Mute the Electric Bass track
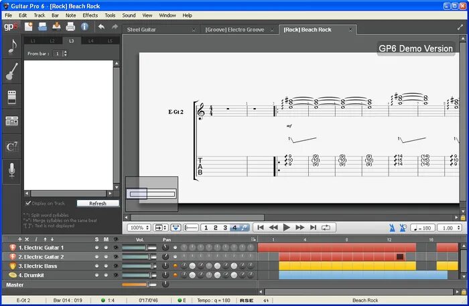469x306 pixels. pyautogui.click(x=106, y=266)
